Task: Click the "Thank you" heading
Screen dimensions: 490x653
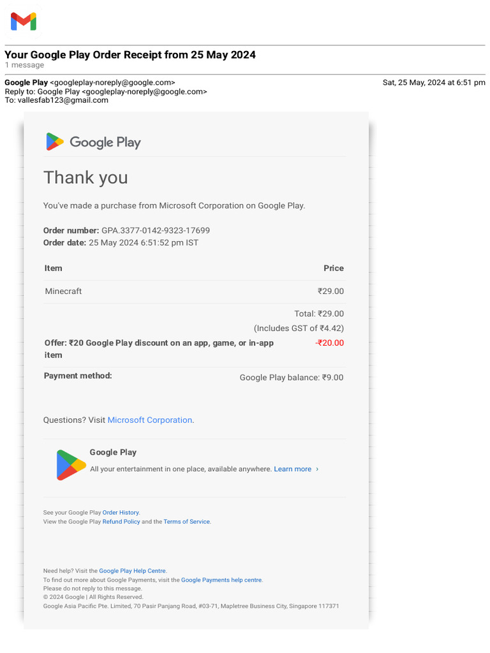Action: coord(85,177)
